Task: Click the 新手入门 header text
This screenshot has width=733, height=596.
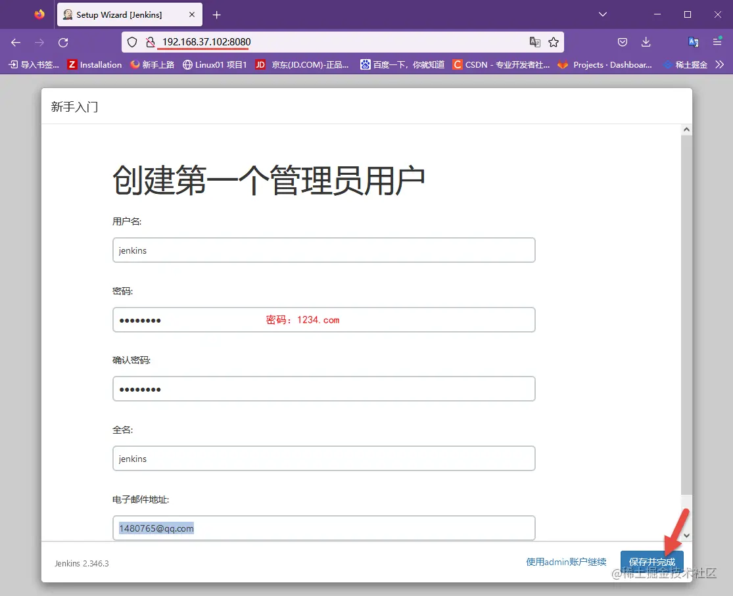Action: coord(75,107)
